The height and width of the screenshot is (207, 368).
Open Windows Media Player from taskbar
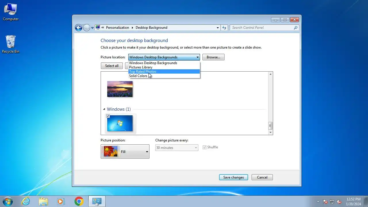pos(61,201)
